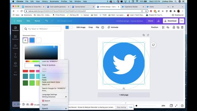
Task: Click the add page icon above canvas
Action: click(x=148, y=35)
